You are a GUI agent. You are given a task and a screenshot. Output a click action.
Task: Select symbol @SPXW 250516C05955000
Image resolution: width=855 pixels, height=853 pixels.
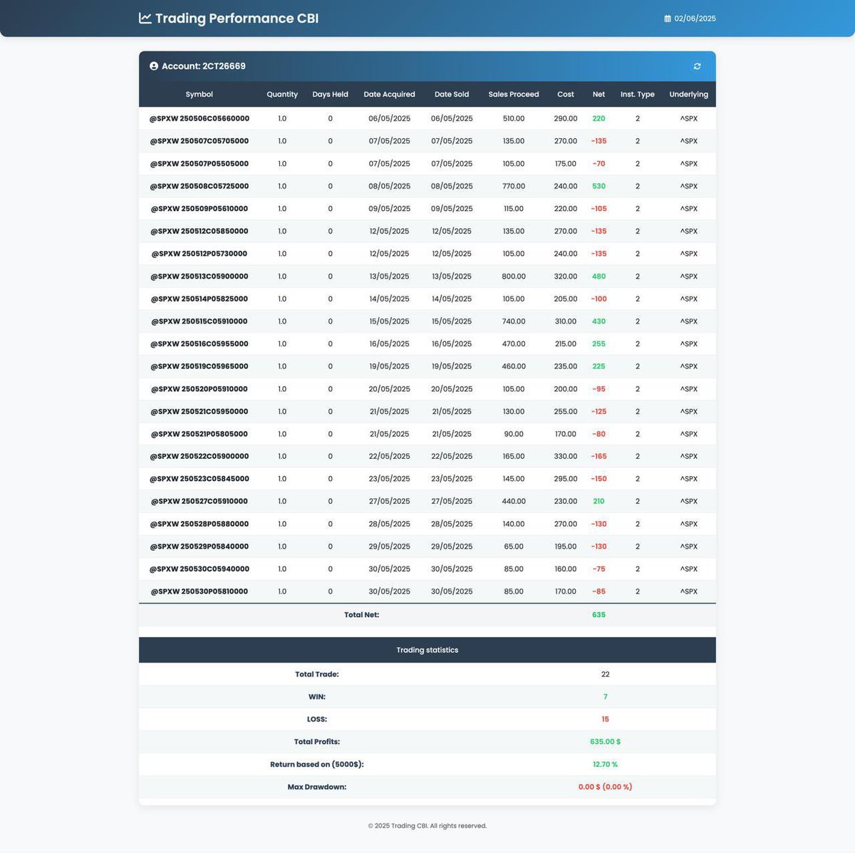[x=199, y=343]
